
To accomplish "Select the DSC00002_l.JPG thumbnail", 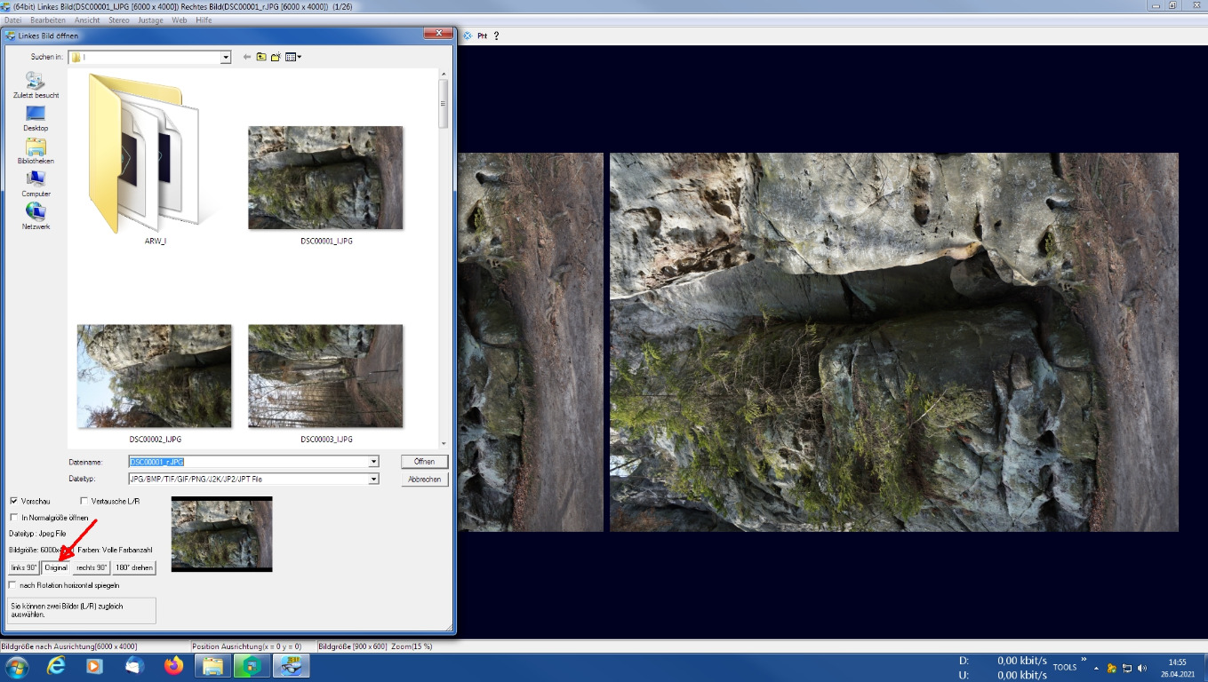I will coord(155,377).
